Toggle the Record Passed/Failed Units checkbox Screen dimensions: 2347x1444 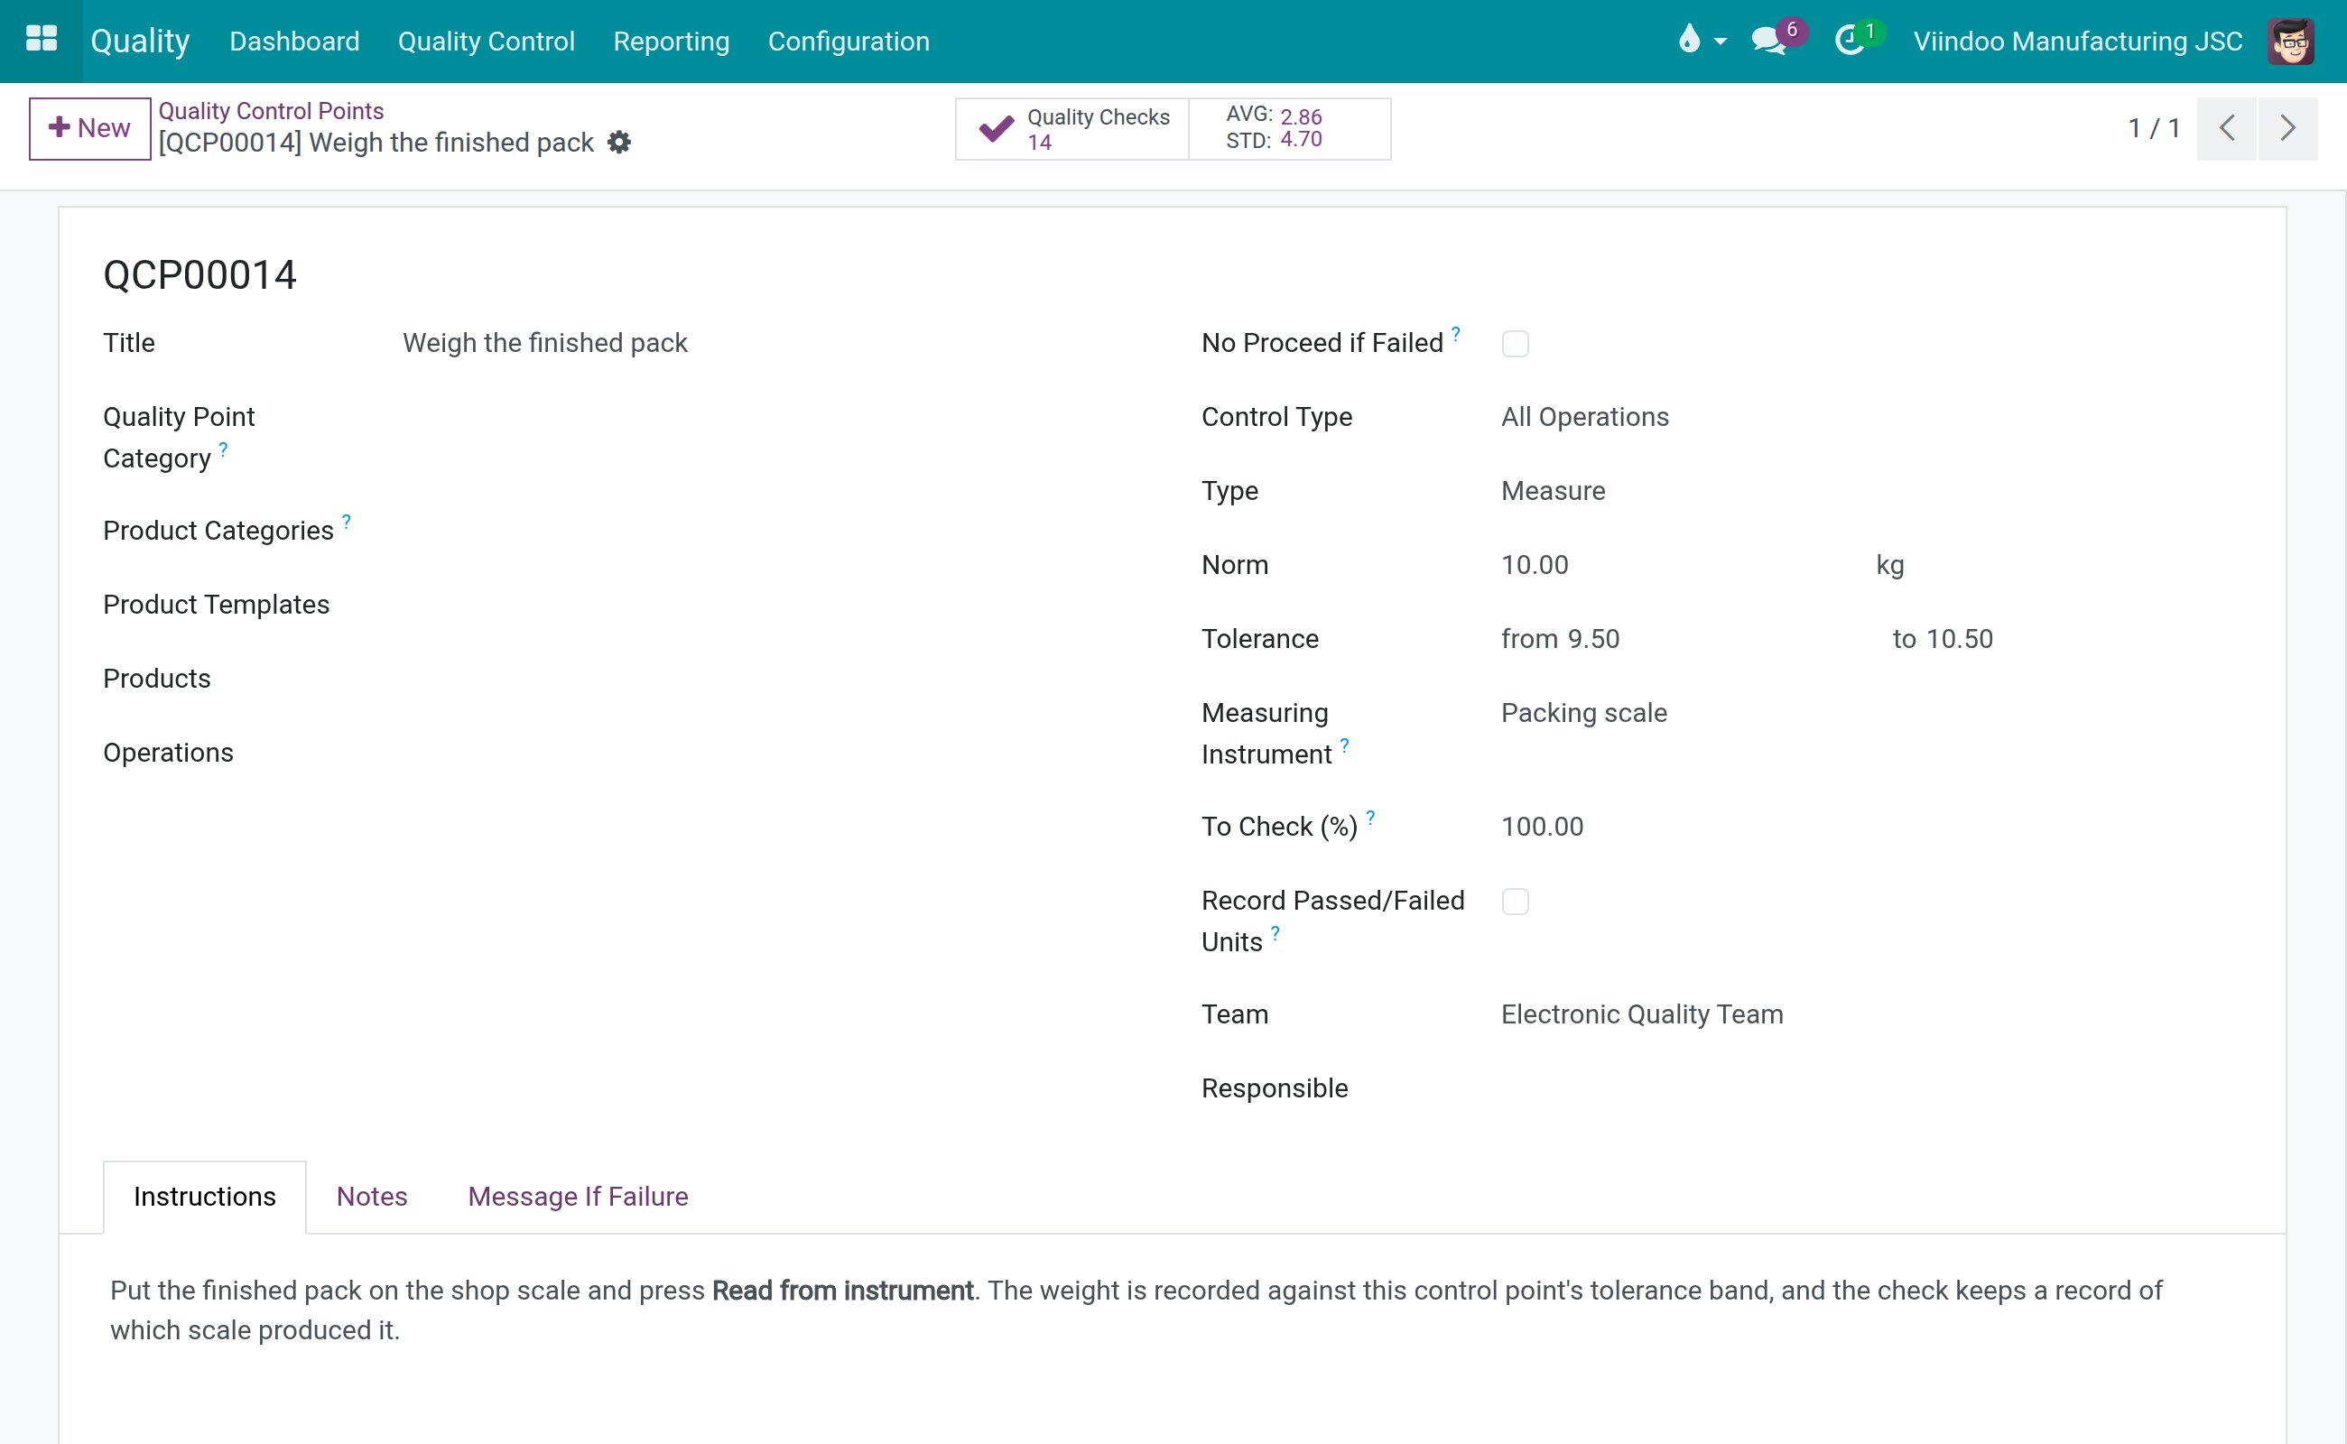[1515, 902]
